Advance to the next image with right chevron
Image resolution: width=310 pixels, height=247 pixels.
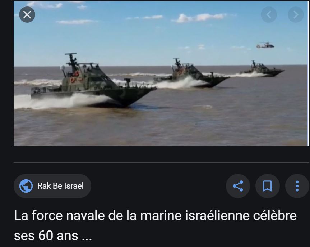[x=296, y=14]
